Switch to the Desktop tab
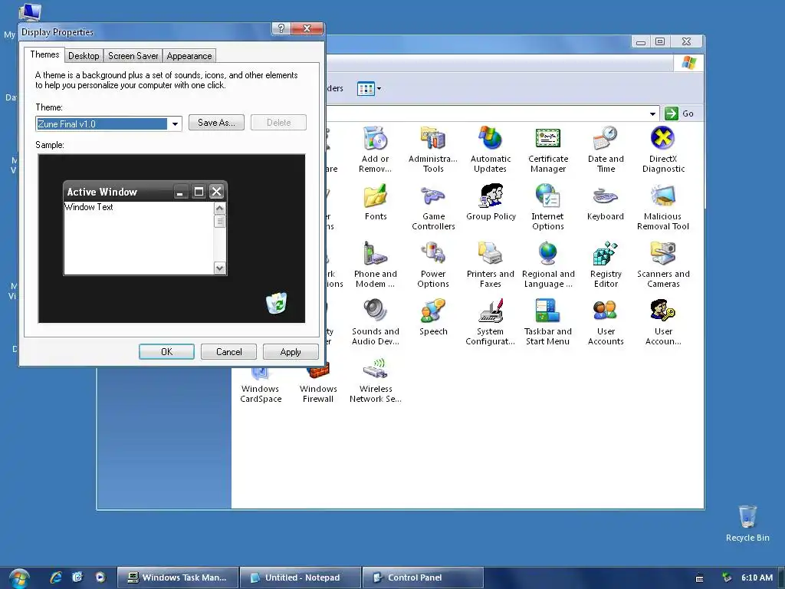 84,55
